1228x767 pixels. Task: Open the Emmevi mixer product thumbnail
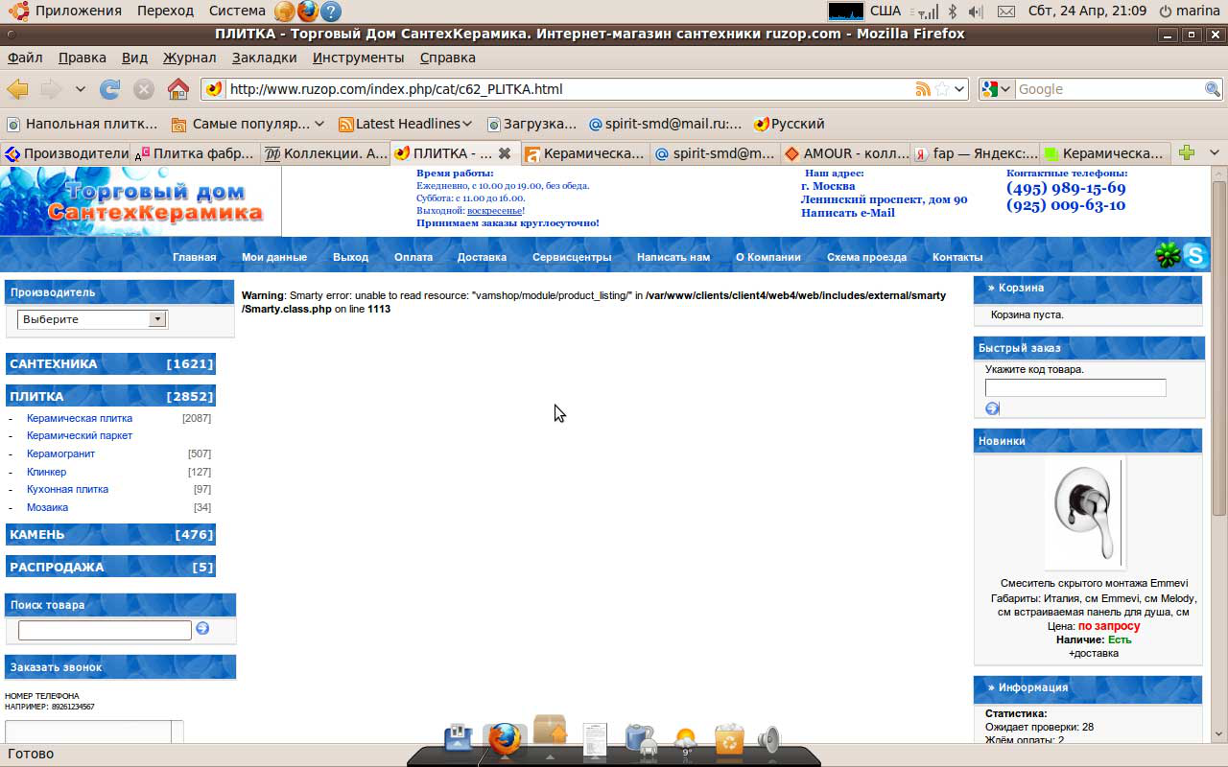point(1084,514)
